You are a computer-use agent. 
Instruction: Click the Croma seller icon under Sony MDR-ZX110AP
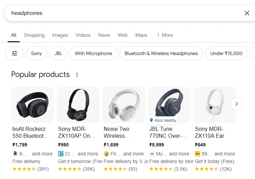point(61,154)
